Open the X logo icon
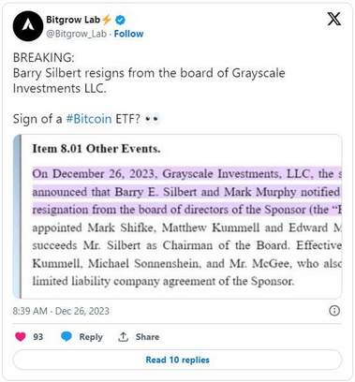Image resolution: width=355 pixels, height=382 pixels. coord(333,19)
